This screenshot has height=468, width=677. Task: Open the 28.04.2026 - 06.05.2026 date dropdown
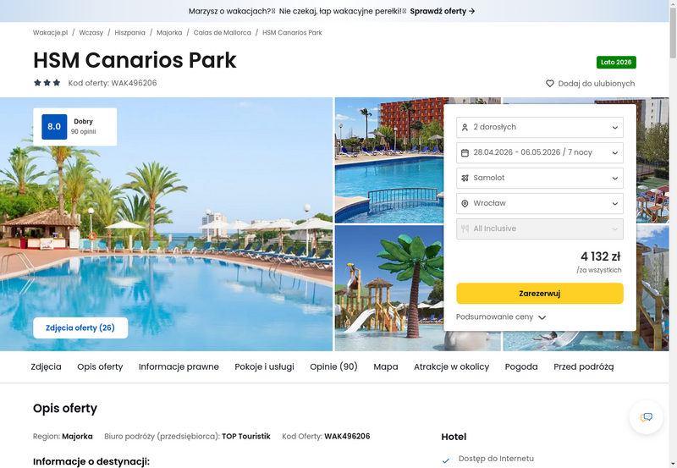pyautogui.click(x=540, y=153)
